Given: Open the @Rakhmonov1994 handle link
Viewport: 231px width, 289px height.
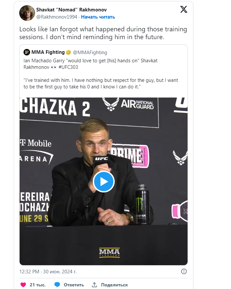Looking at the screenshot, I should pos(57,17).
